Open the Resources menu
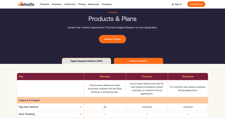Image resolution: width=225 pixels, height=118 pixels. click(94, 4)
